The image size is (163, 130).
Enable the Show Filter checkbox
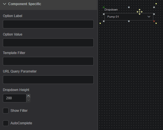tap(6, 111)
